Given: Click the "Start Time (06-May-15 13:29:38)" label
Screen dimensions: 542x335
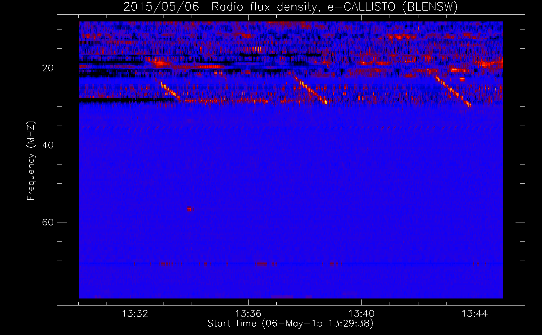Looking at the screenshot, I should click(290, 324).
